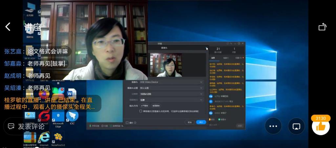
Task: Tap 邹嘉淼's comment 老师再见[鼓掌]
Action: click(x=35, y=64)
